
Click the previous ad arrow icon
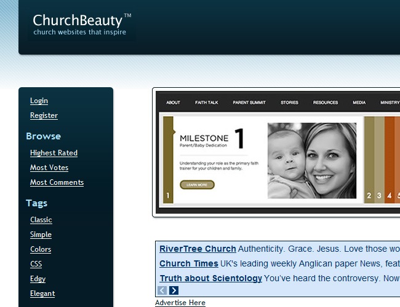coord(162,290)
